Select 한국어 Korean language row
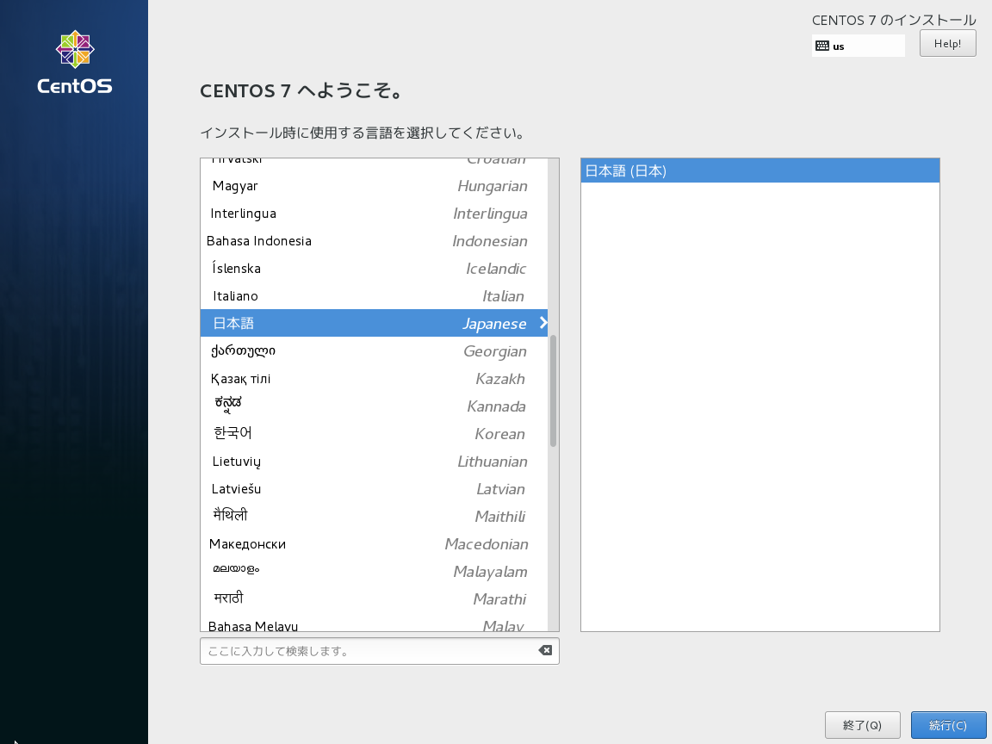 [x=374, y=434]
